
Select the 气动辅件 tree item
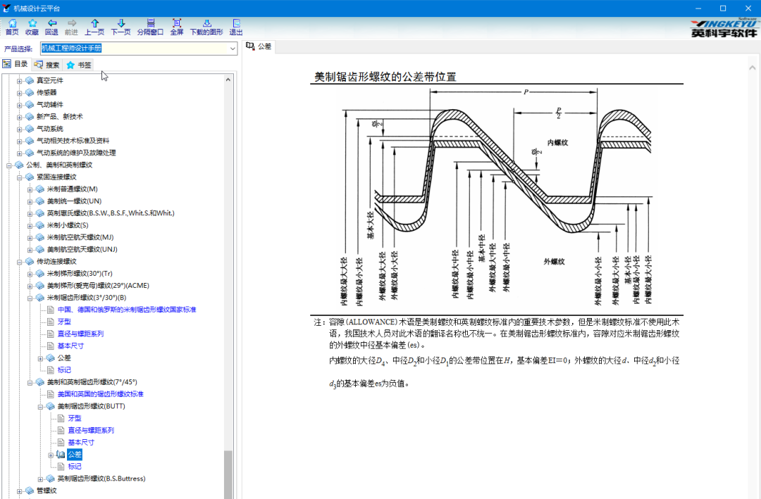click(49, 104)
